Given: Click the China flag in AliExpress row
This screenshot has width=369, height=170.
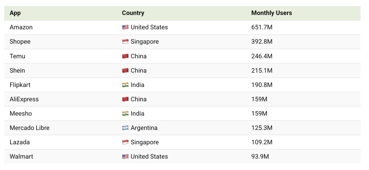Looking at the screenshot, I should 125,99.
